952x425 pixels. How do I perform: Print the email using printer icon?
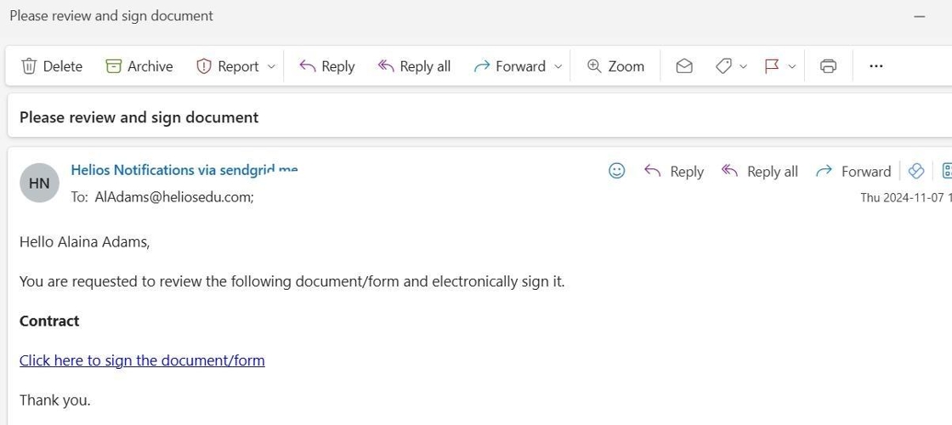click(828, 66)
